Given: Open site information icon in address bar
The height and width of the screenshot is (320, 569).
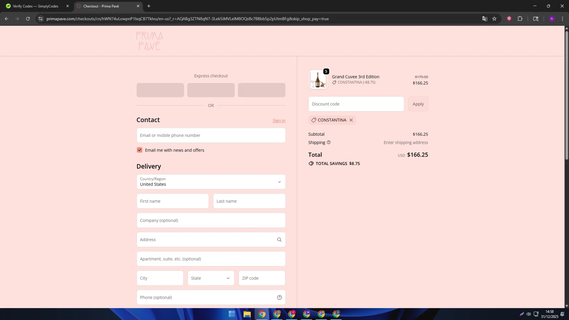Looking at the screenshot, I should 41,19.
